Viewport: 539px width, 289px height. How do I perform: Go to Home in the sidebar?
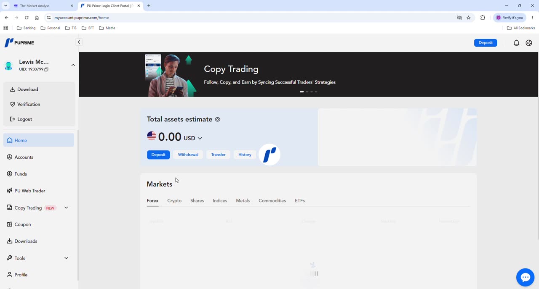point(39,140)
